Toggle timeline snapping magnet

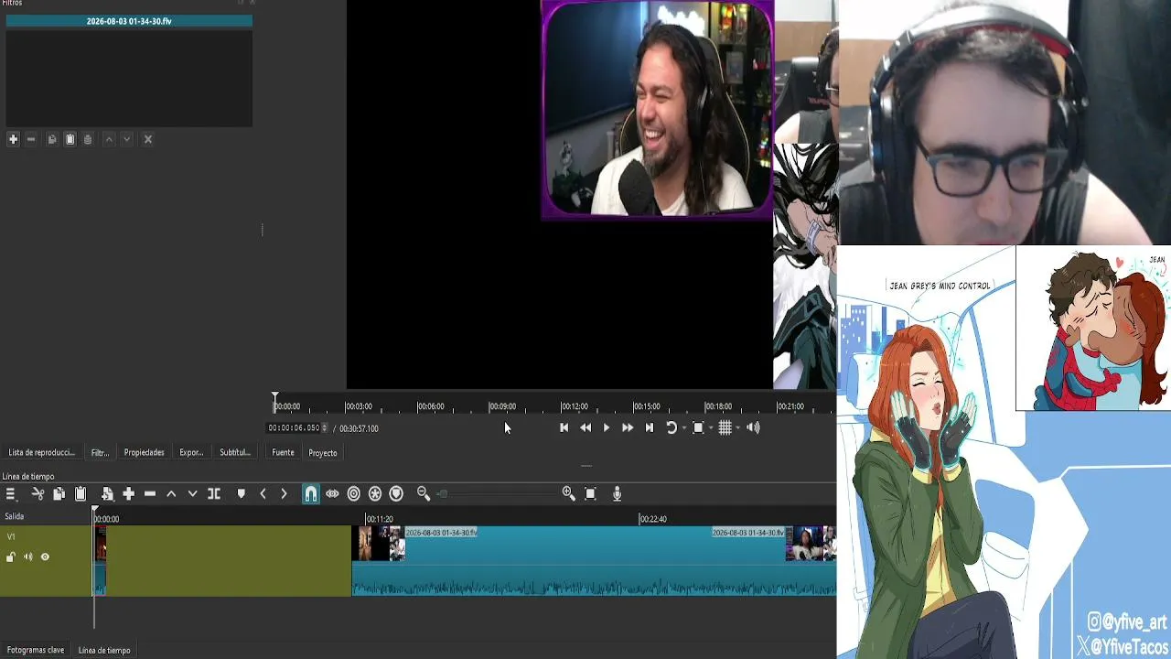click(x=311, y=494)
